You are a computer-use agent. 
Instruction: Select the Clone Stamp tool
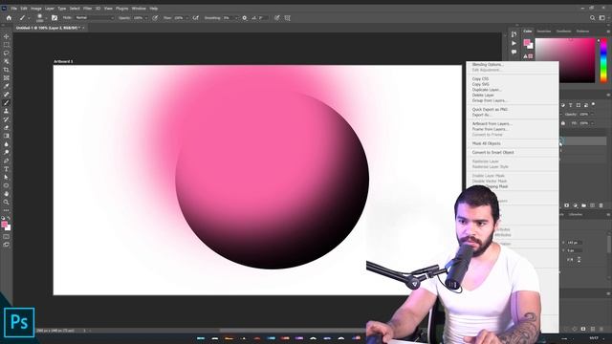pyautogui.click(x=7, y=111)
